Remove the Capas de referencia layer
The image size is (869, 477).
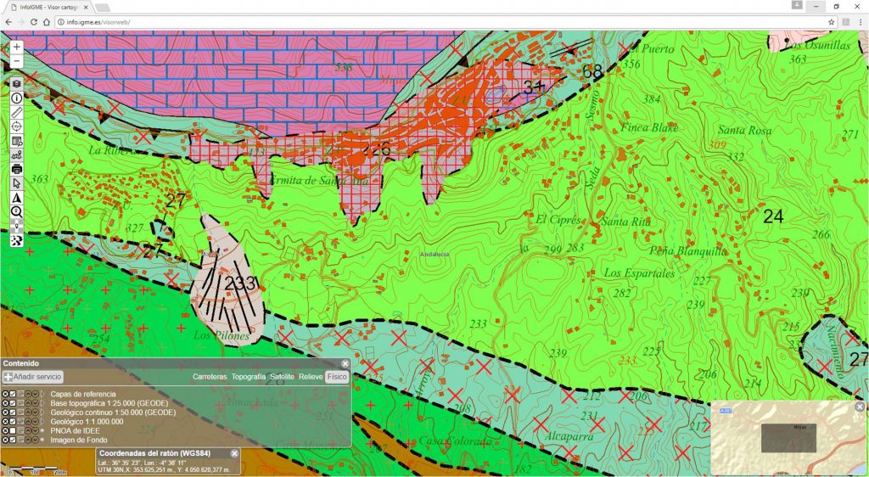(6, 394)
